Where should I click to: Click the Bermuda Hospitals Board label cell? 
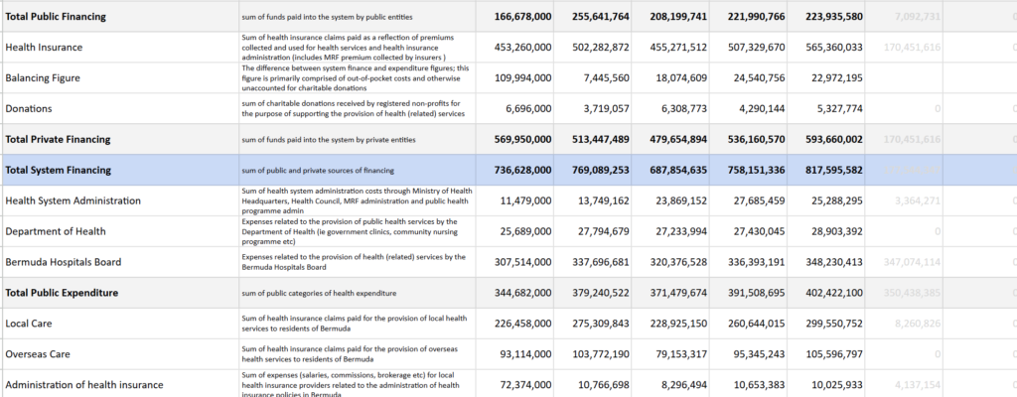coord(64,262)
